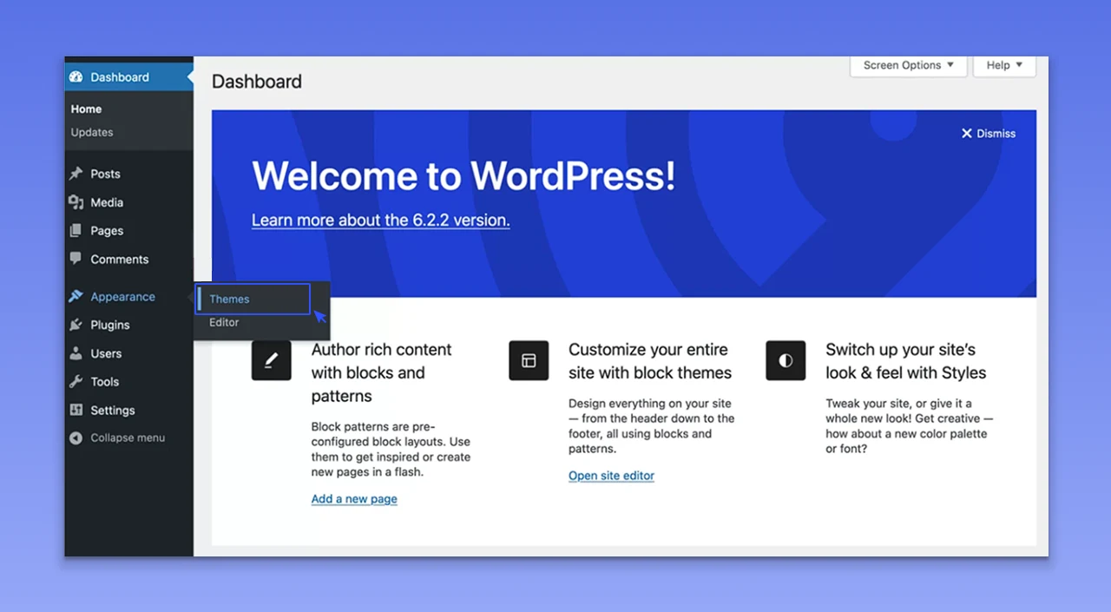Image resolution: width=1111 pixels, height=612 pixels.
Task: Open the Pages menu label
Action: (x=107, y=231)
